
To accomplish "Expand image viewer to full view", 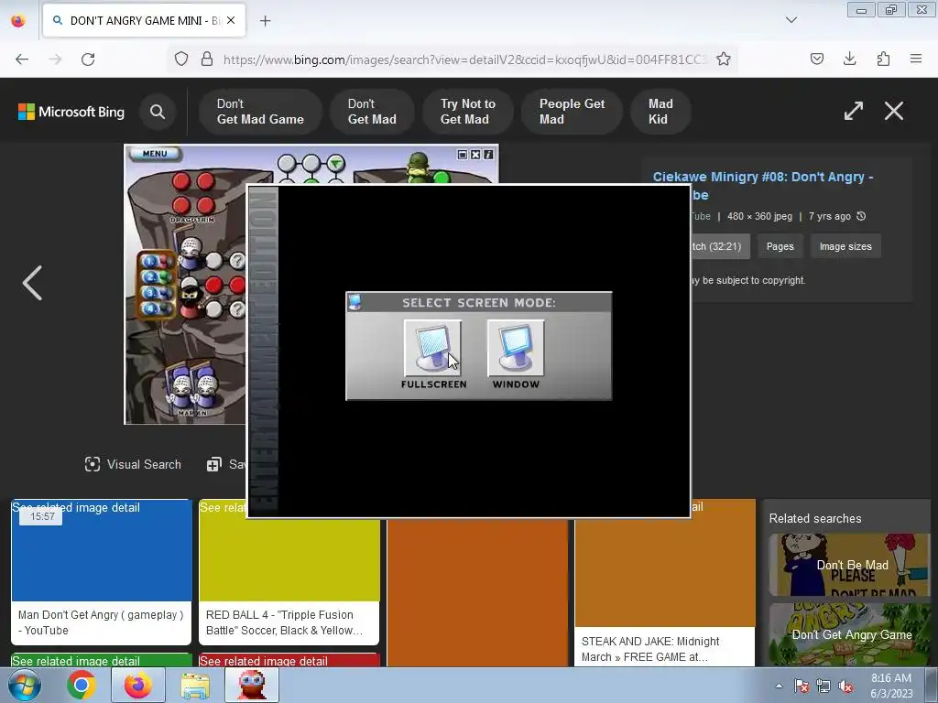I will coord(854,111).
